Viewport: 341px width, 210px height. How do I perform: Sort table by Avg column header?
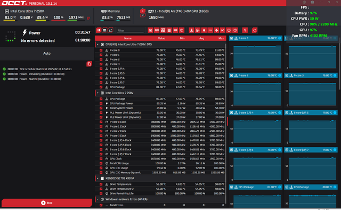(x=201, y=38)
